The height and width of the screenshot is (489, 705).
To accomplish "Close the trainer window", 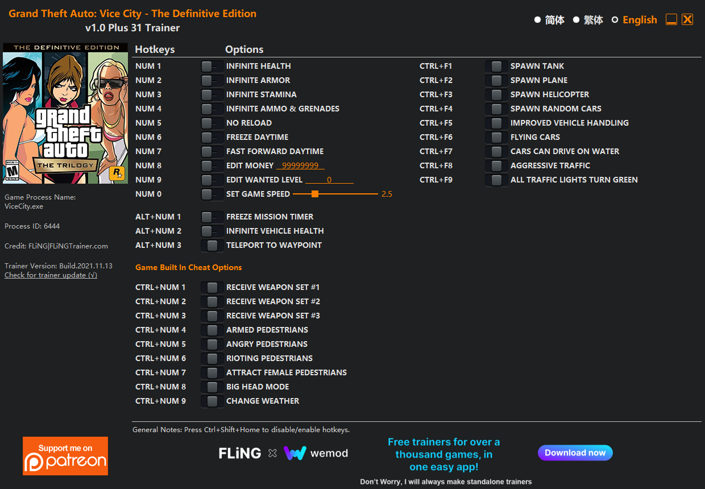I will click(x=687, y=19).
